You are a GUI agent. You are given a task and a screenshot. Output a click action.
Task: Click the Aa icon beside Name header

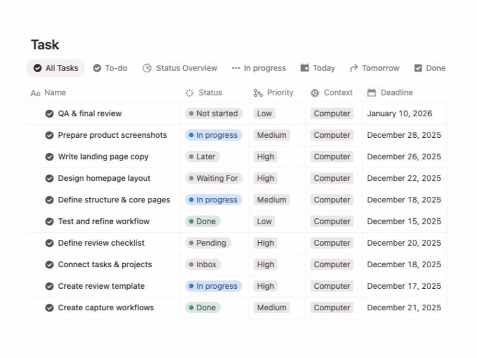point(36,93)
